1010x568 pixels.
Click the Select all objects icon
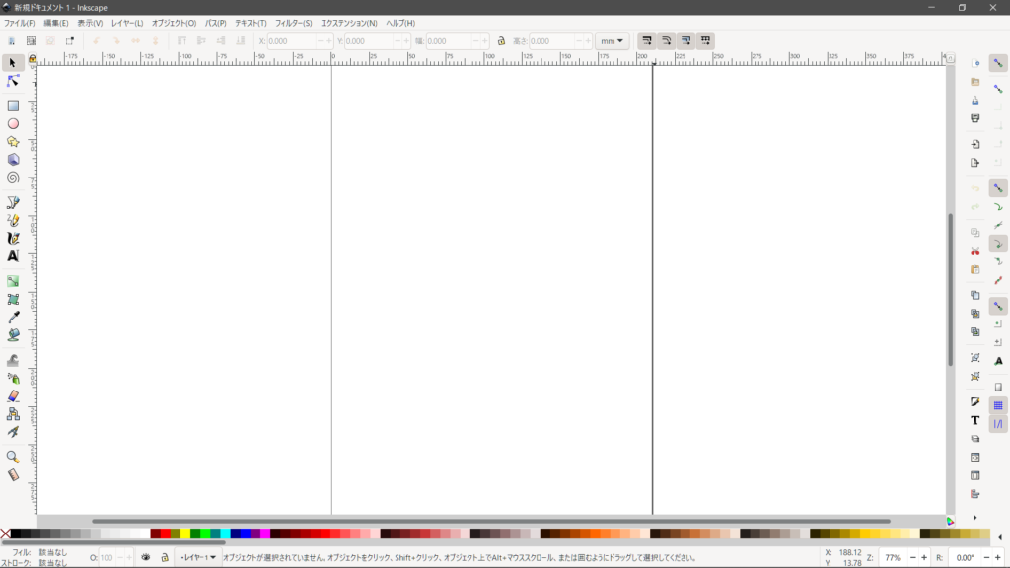(11, 41)
